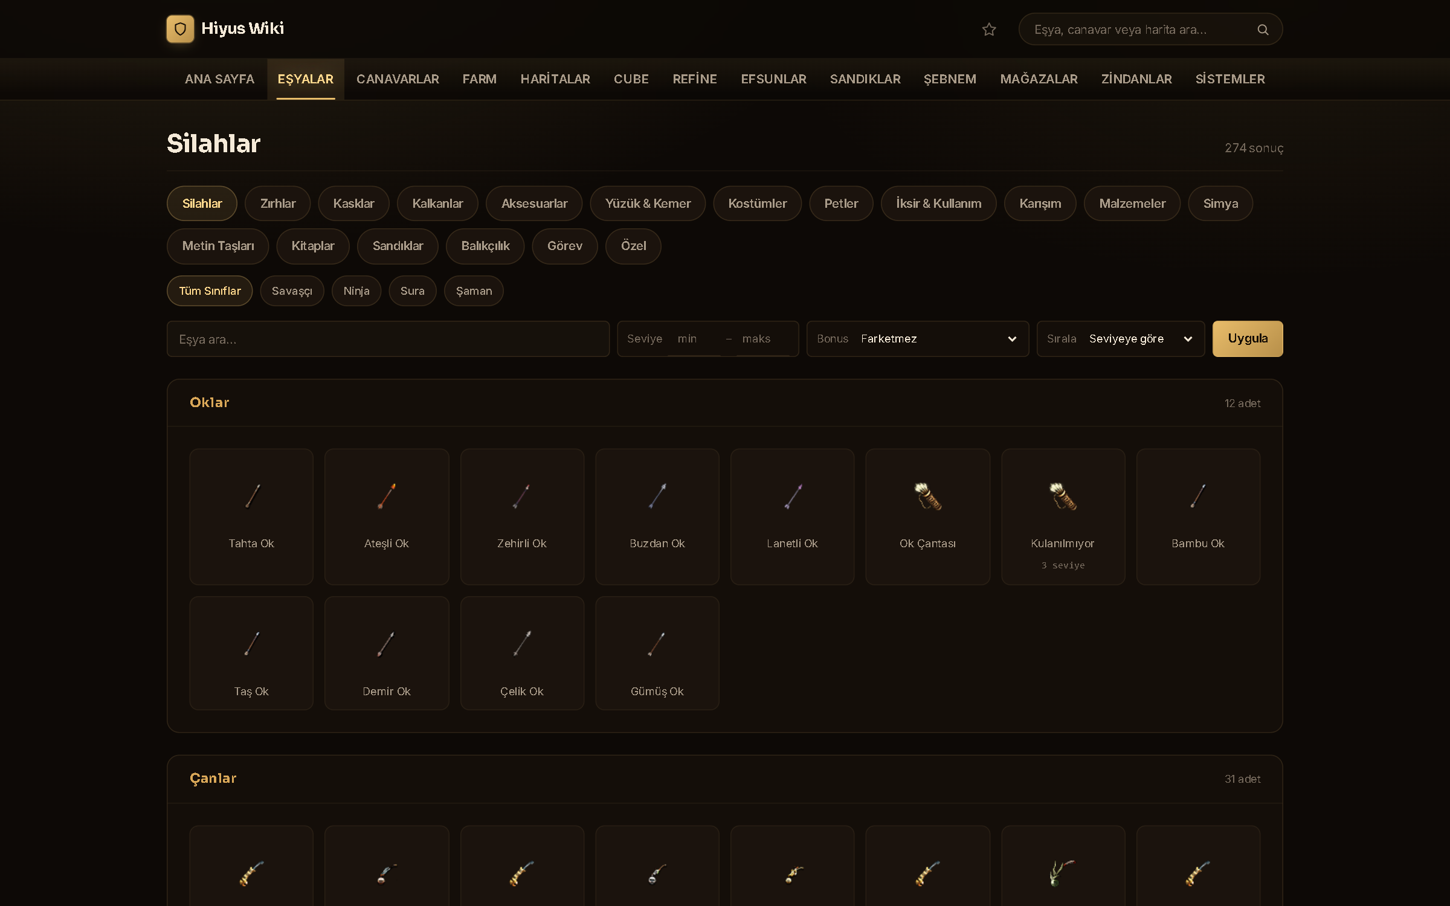Open the Kulanılmıyor quiver icon
The height and width of the screenshot is (906, 1450).
pos(1063,496)
